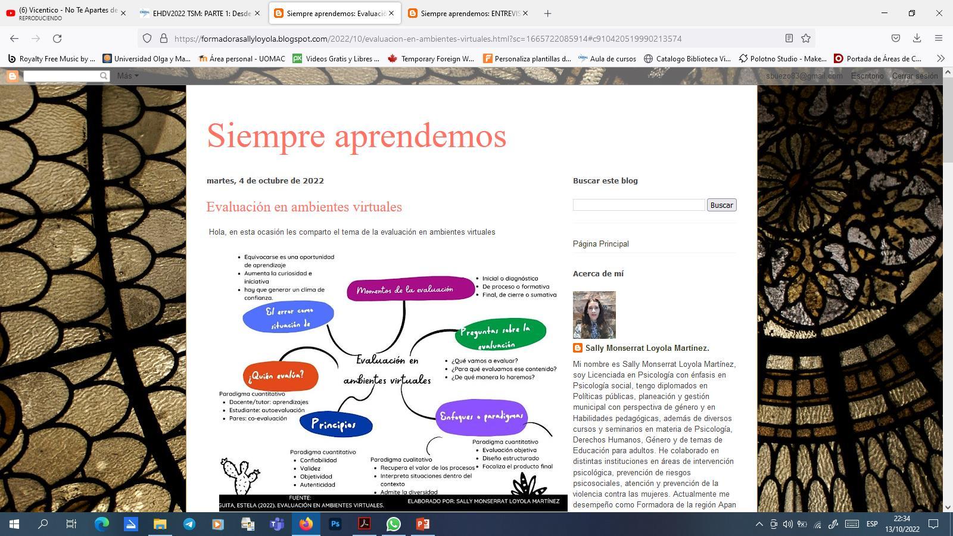Image resolution: width=953 pixels, height=536 pixels.
Task: Open the Área personal - UOMAC bookmark
Action: pos(242,58)
